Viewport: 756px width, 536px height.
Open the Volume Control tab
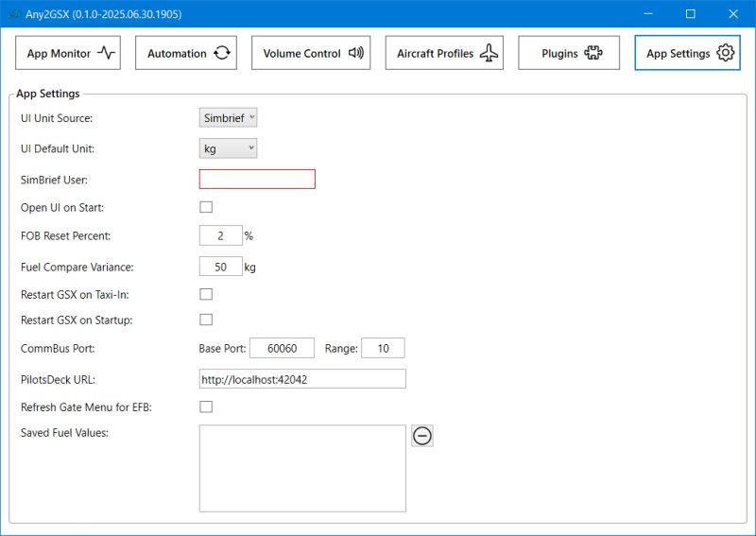[311, 53]
